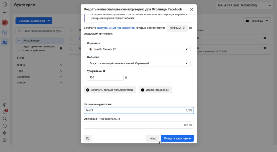The height and width of the screenshot is (152, 277).
Task: Open help question mark in the sidebar
Action: coord(5,126)
